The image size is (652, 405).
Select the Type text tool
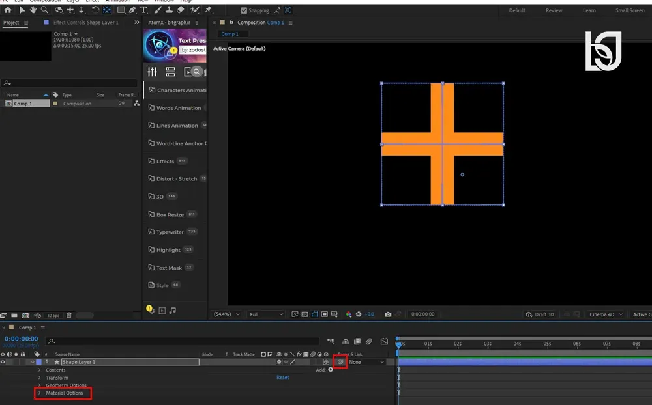[x=143, y=10]
